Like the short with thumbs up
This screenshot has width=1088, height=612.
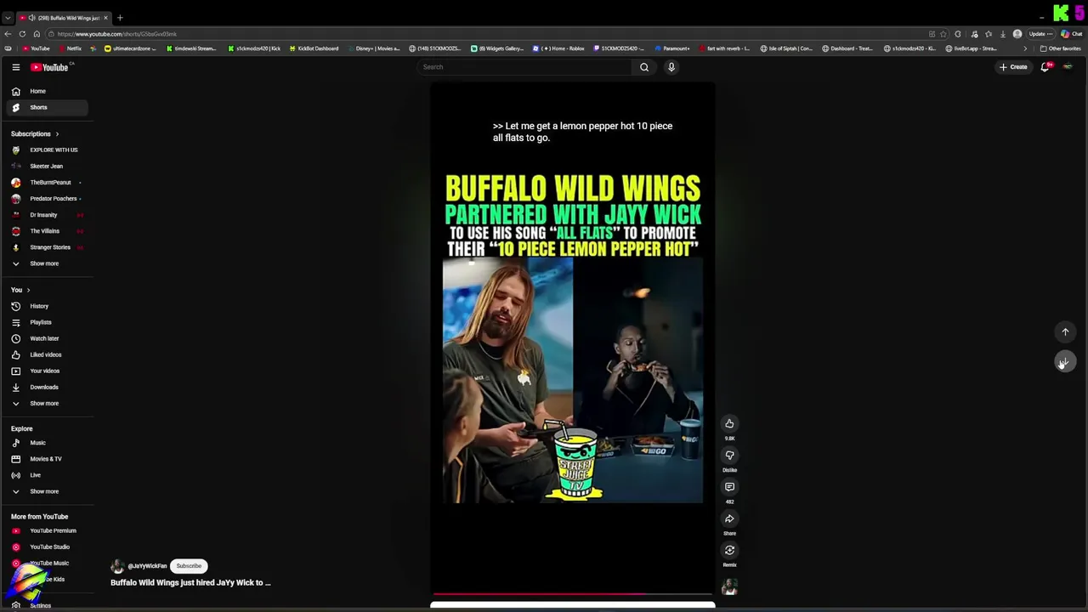click(729, 423)
